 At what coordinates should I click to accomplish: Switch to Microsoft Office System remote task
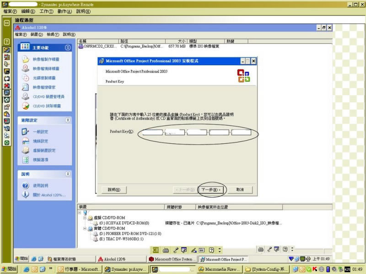(x=172, y=259)
